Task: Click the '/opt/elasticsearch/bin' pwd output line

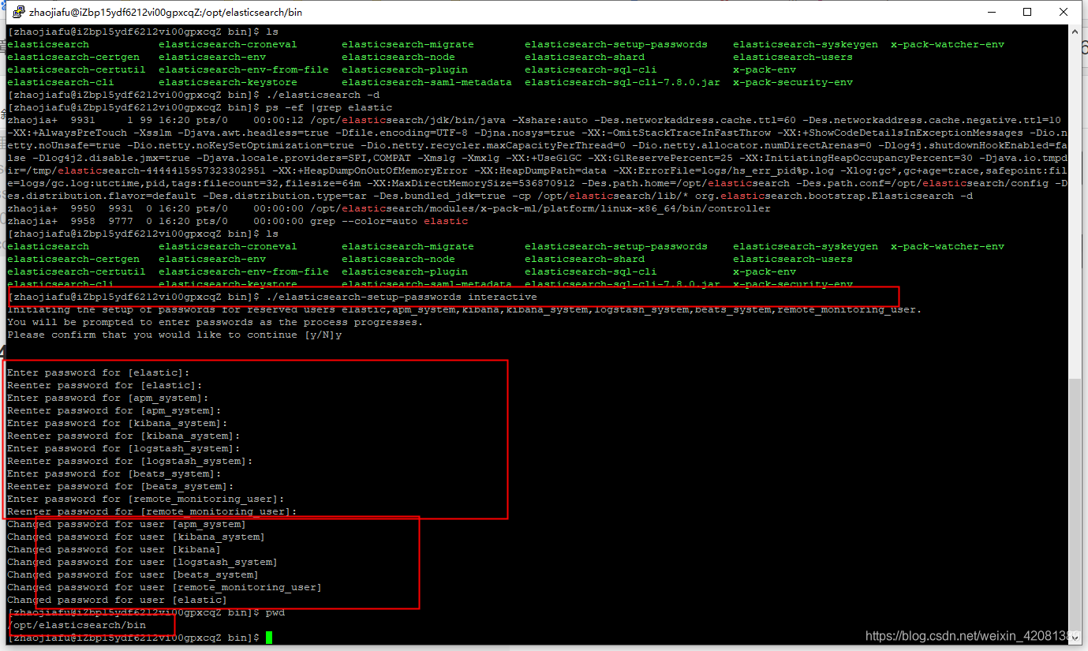Action: point(77,625)
